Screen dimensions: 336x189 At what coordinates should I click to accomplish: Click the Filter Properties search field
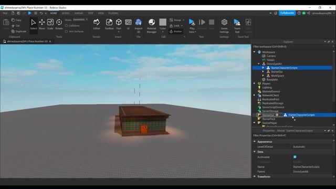[292, 135]
